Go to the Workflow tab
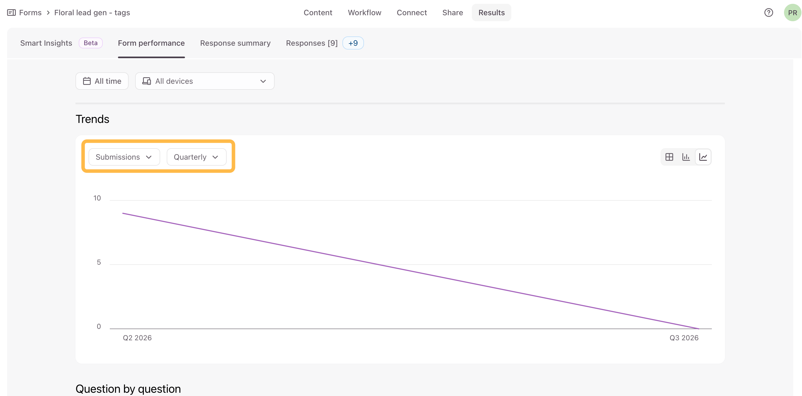This screenshot has width=802, height=396. 364,13
